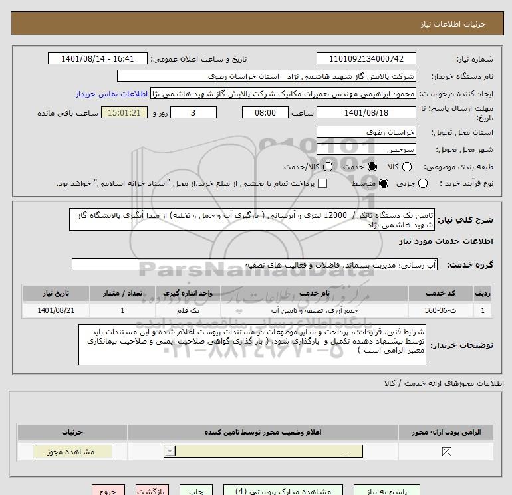
Task: Click the جزئیات column header
Action: (x=72, y=432)
